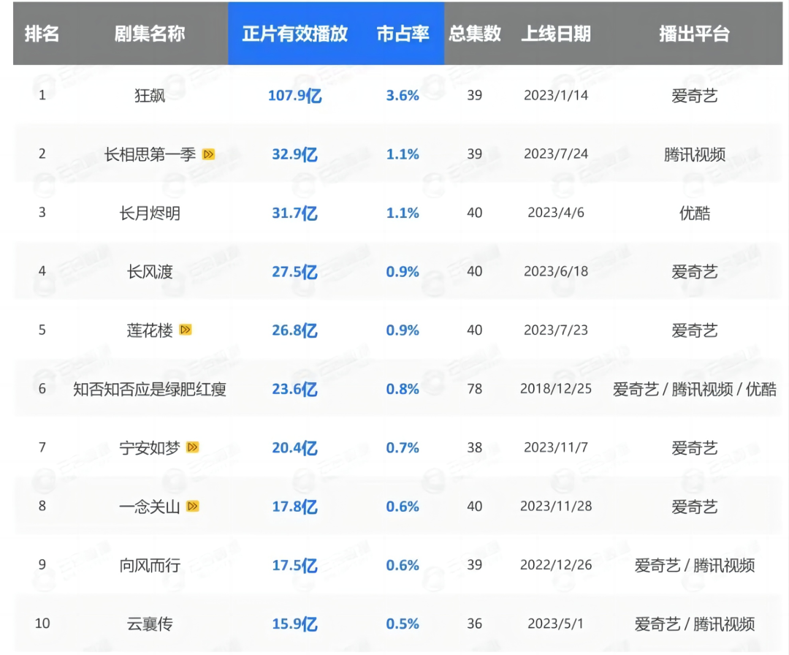789x655 pixels.
Task: Open the drama title 向风而行
Action: click(x=150, y=565)
